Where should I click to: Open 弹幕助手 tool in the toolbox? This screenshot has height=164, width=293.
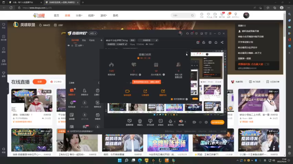pos(72,92)
